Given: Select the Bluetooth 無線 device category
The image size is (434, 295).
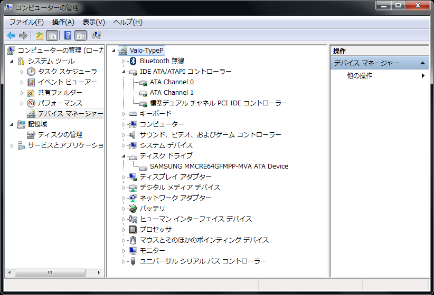Looking at the screenshot, I should pyautogui.click(x=162, y=61).
